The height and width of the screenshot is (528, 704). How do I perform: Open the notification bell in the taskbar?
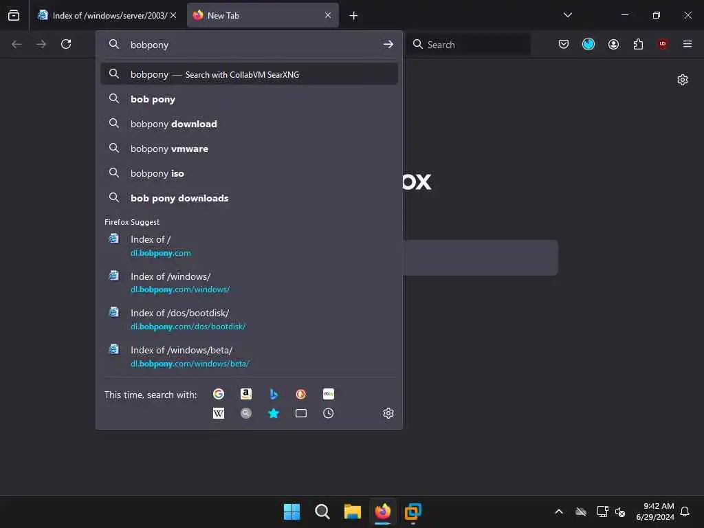click(x=685, y=511)
